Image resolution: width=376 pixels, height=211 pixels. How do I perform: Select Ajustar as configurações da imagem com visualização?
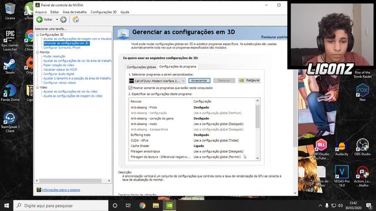click(x=77, y=39)
